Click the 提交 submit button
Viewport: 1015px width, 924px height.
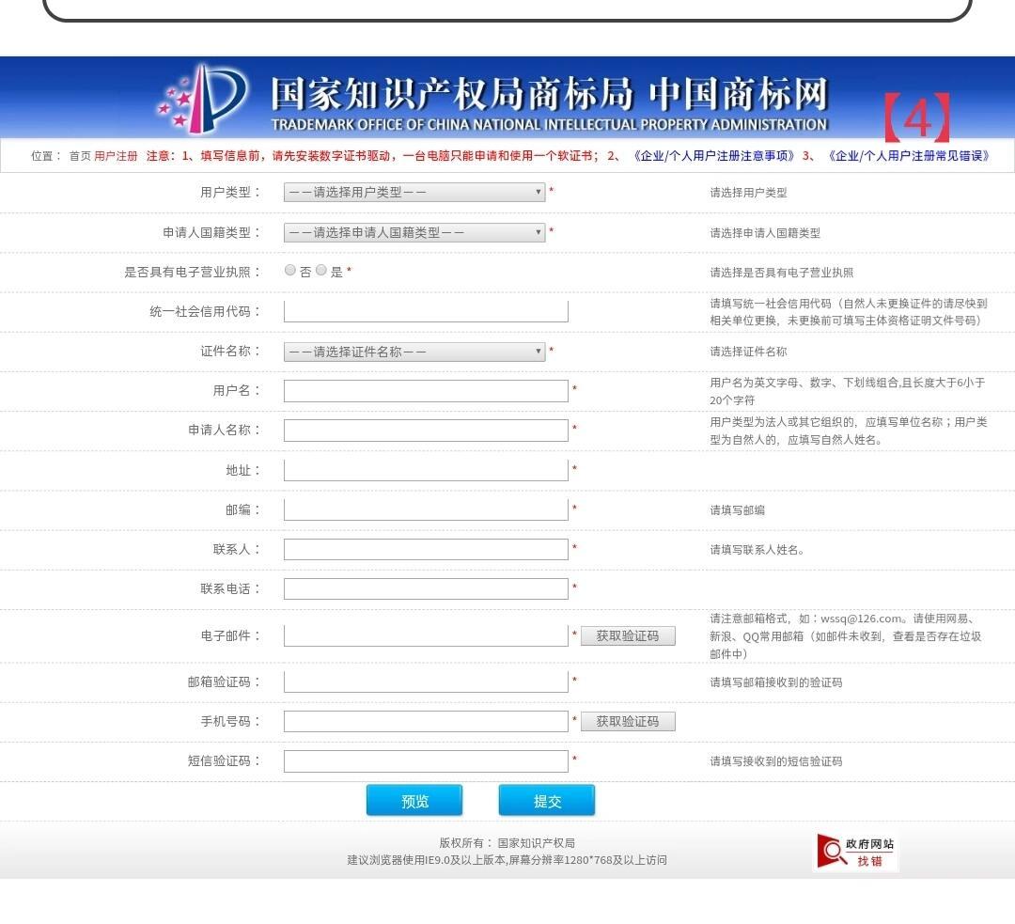point(547,800)
